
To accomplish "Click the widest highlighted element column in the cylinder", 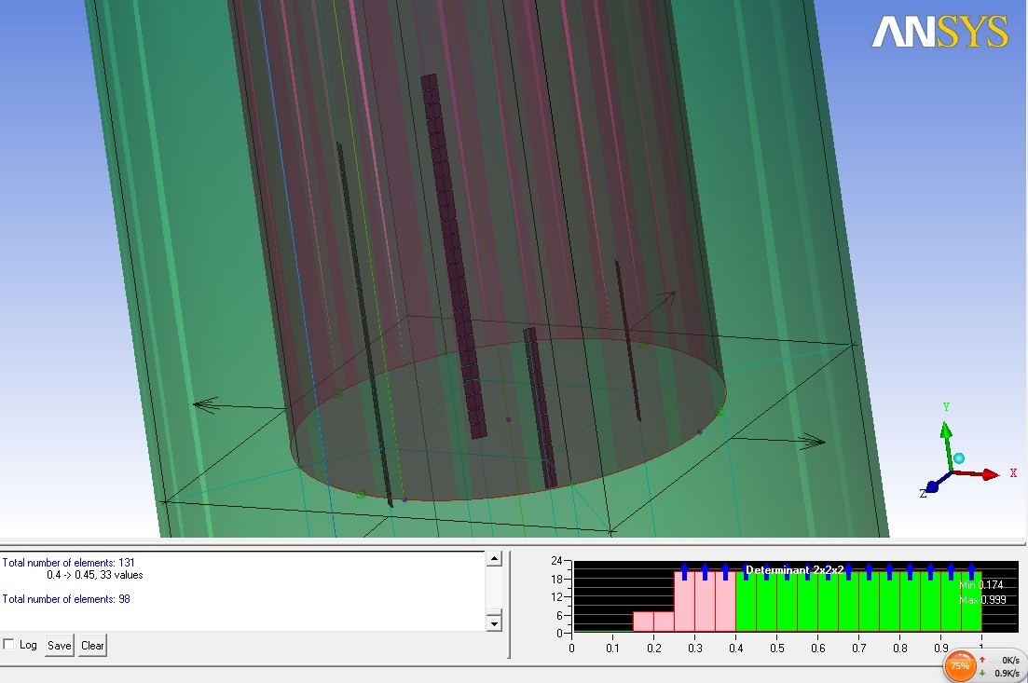I will [x=453, y=252].
